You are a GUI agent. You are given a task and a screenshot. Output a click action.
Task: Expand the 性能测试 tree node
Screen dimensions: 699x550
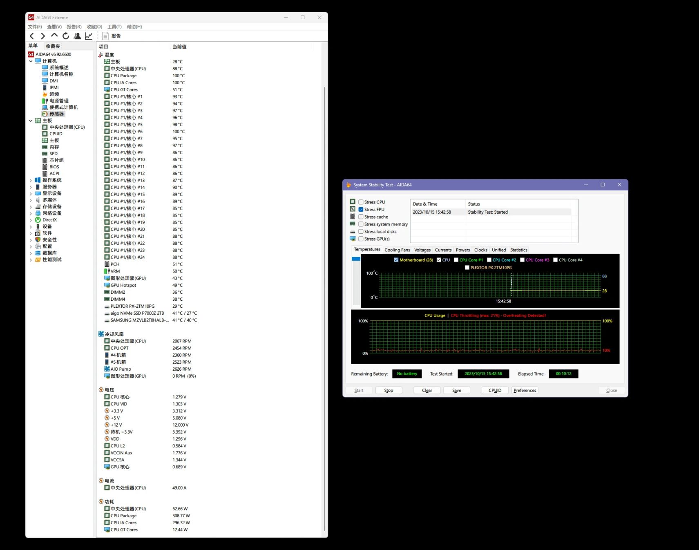(31, 260)
